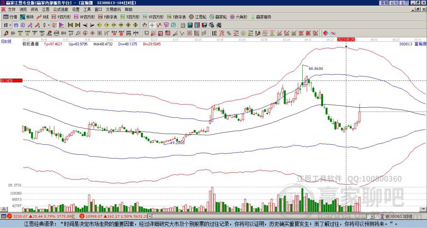Open the 9P四方形 tool
Image resolution: width=427 pixels, height=228 pixels.
[84, 17]
